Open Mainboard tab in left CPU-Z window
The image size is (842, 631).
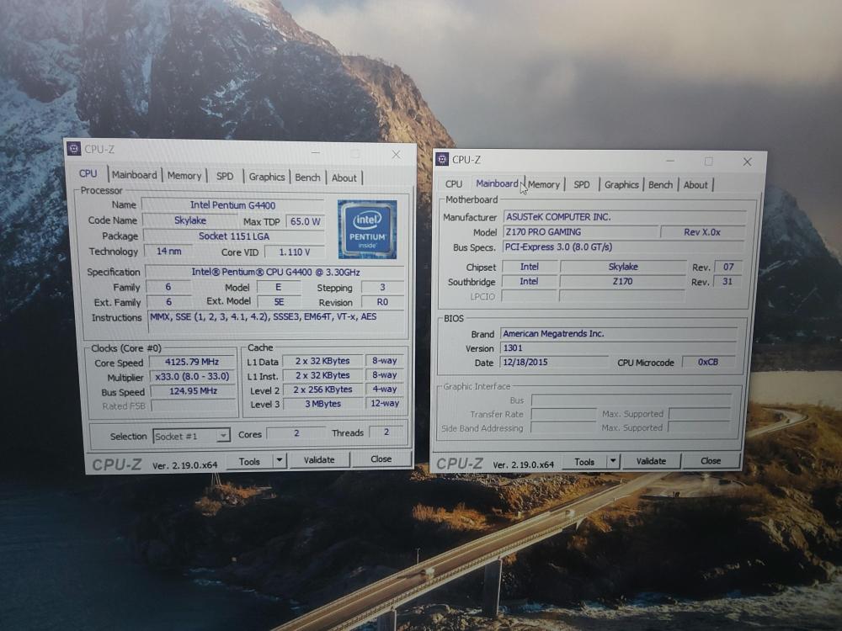coord(134,175)
